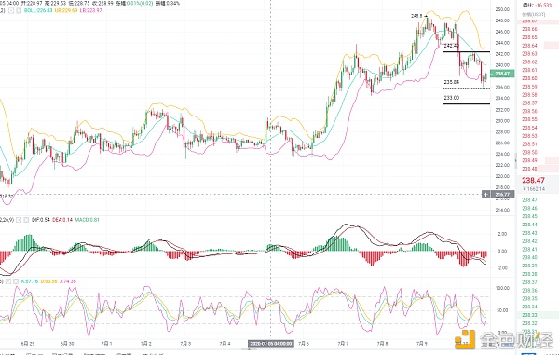This screenshot has height=355, width=559.
Task: Select ask price 238.50 in order book
Action: point(529,152)
